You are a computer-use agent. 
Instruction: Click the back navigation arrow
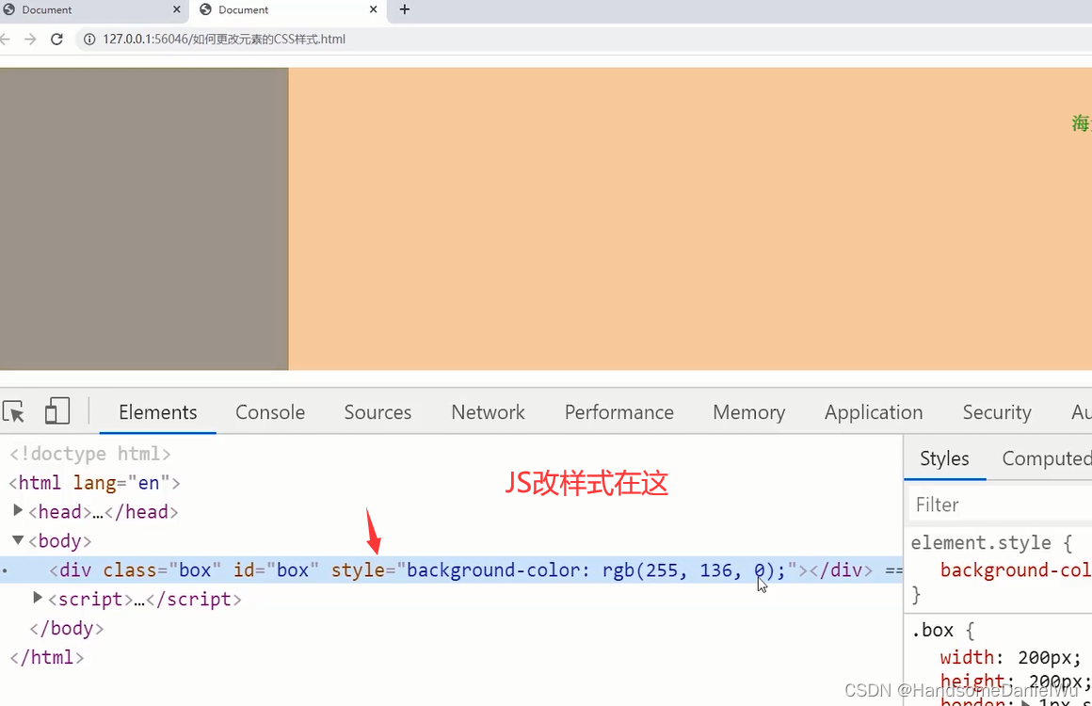coord(8,39)
